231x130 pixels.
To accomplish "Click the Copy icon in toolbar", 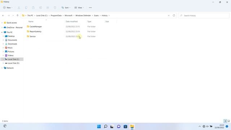I will click(x=26, y=8).
